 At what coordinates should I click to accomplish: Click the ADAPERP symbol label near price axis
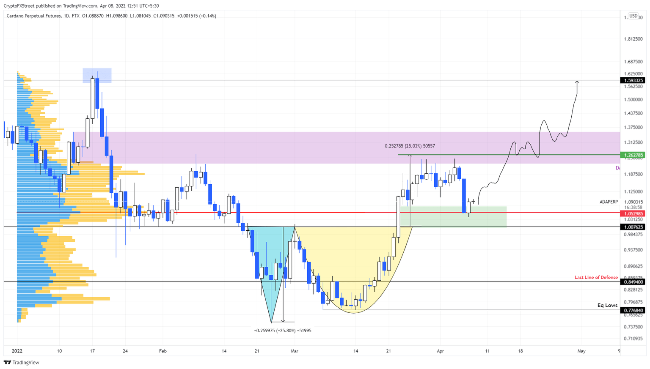coord(609,202)
